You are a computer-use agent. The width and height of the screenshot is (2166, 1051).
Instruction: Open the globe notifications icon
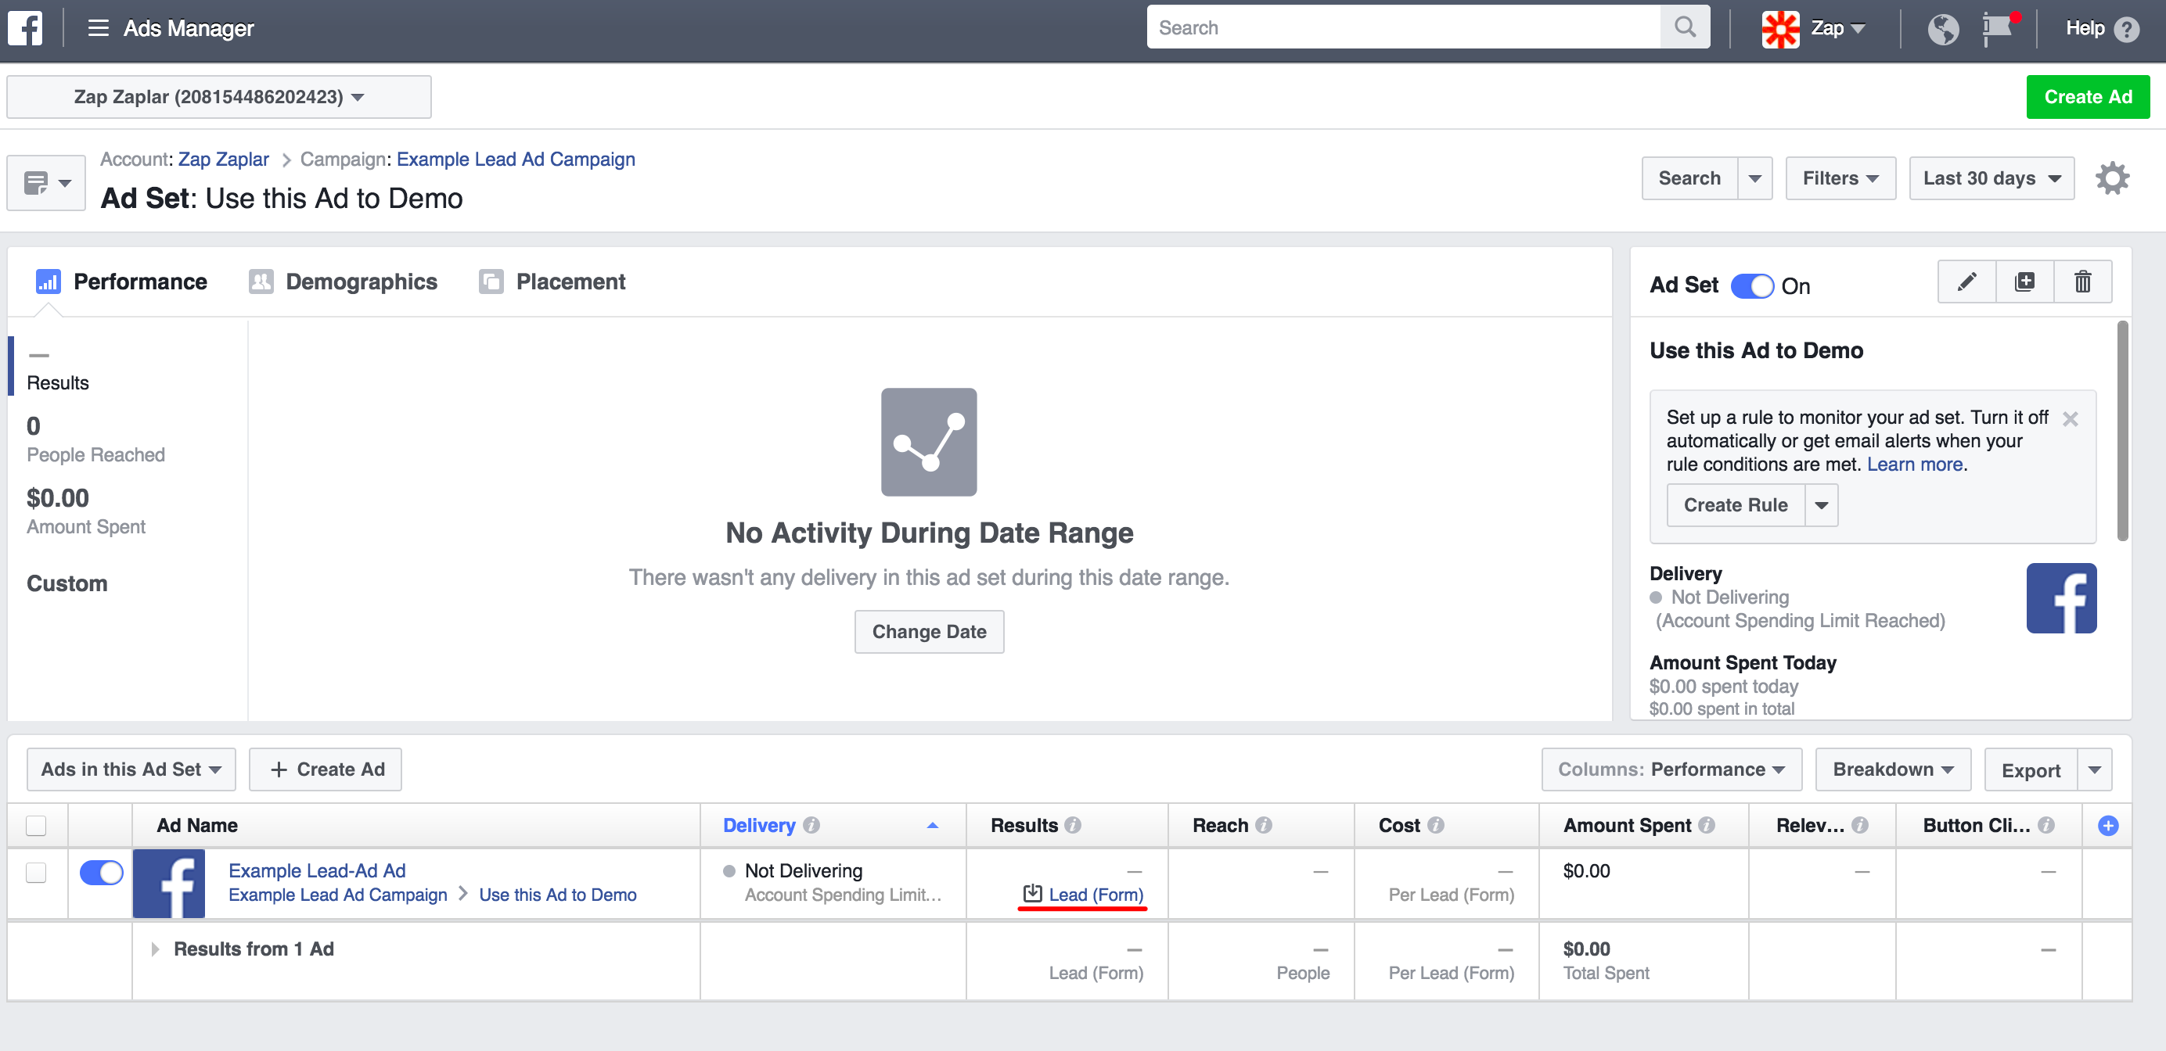tap(1942, 30)
